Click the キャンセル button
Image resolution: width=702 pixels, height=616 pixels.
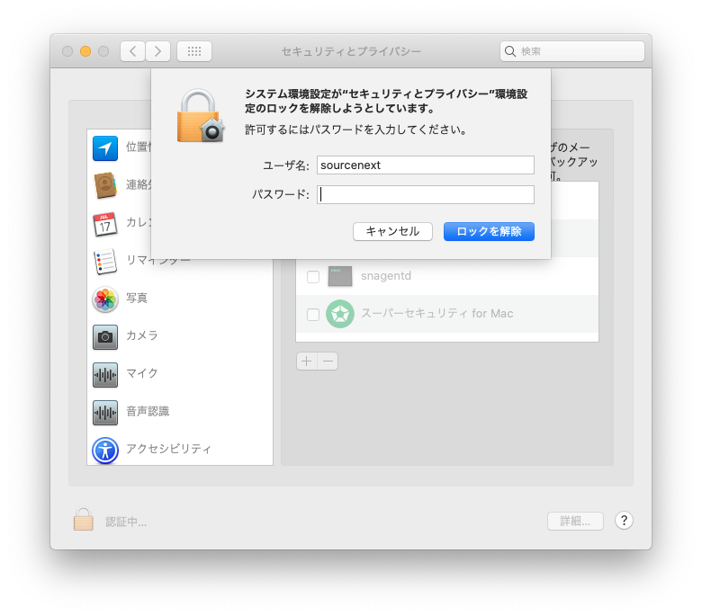[x=392, y=231]
